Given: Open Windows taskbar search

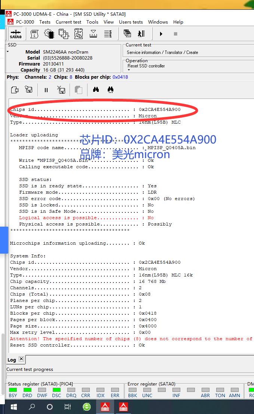Looking at the screenshot, I should pos(32,407).
